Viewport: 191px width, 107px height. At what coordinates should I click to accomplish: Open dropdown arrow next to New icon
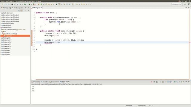4,4
